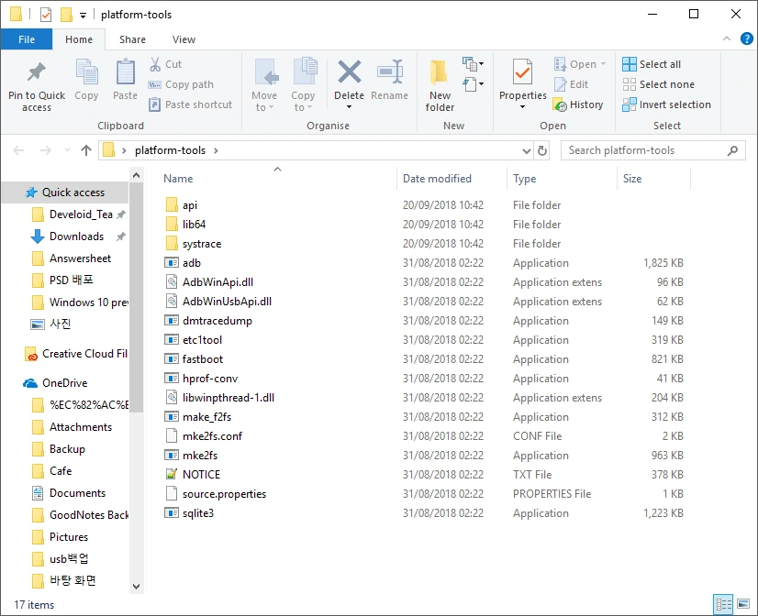Click New folder quick access toolbar icon
Screen dimensions: 758x616
[66, 15]
